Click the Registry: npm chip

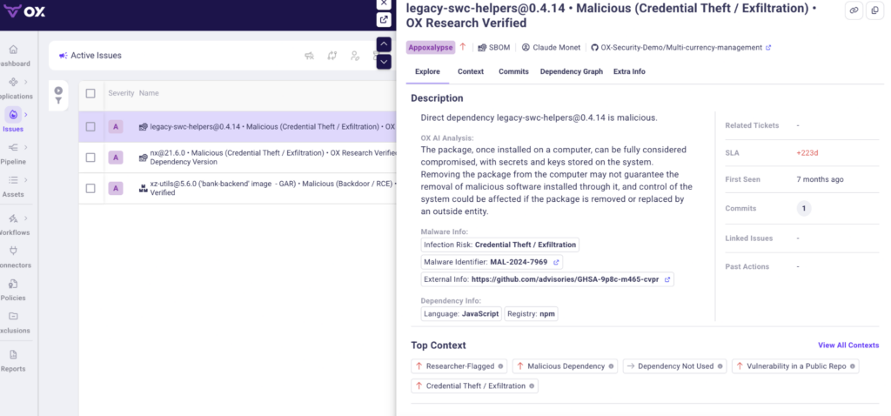[x=532, y=313]
